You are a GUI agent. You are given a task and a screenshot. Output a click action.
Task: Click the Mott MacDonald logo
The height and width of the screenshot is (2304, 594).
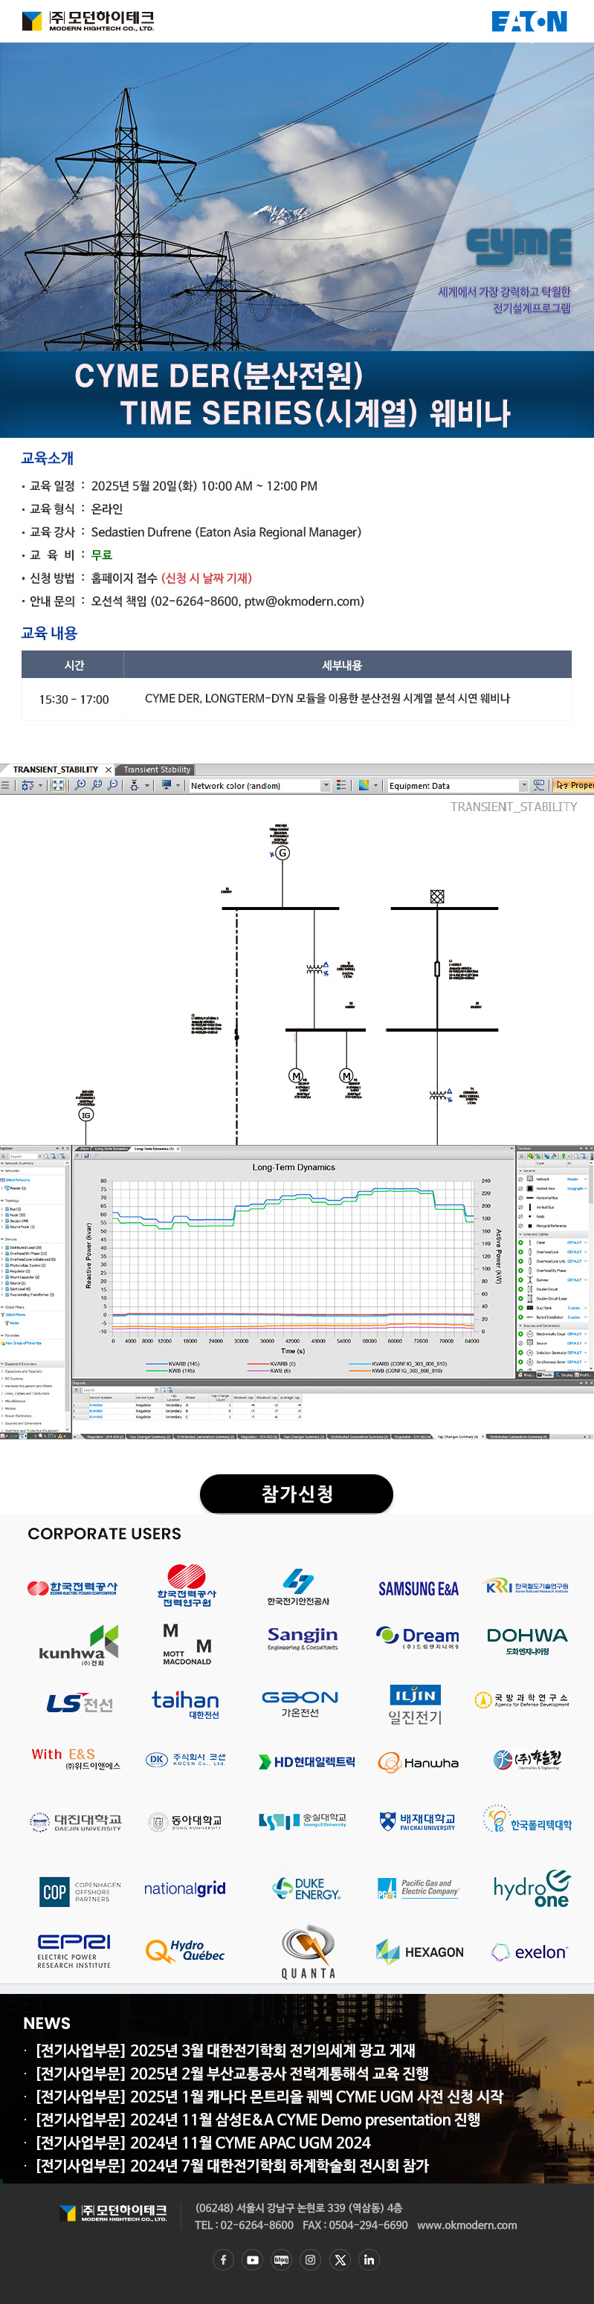pyautogui.click(x=187, y=1644)
